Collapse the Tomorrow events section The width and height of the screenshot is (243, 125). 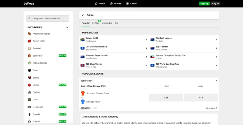(x=217, y=81)
